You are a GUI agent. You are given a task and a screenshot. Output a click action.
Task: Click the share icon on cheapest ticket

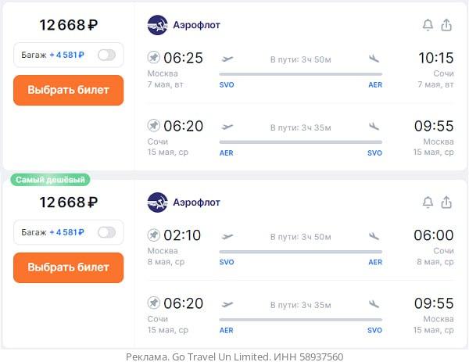(x=446, y=203)
